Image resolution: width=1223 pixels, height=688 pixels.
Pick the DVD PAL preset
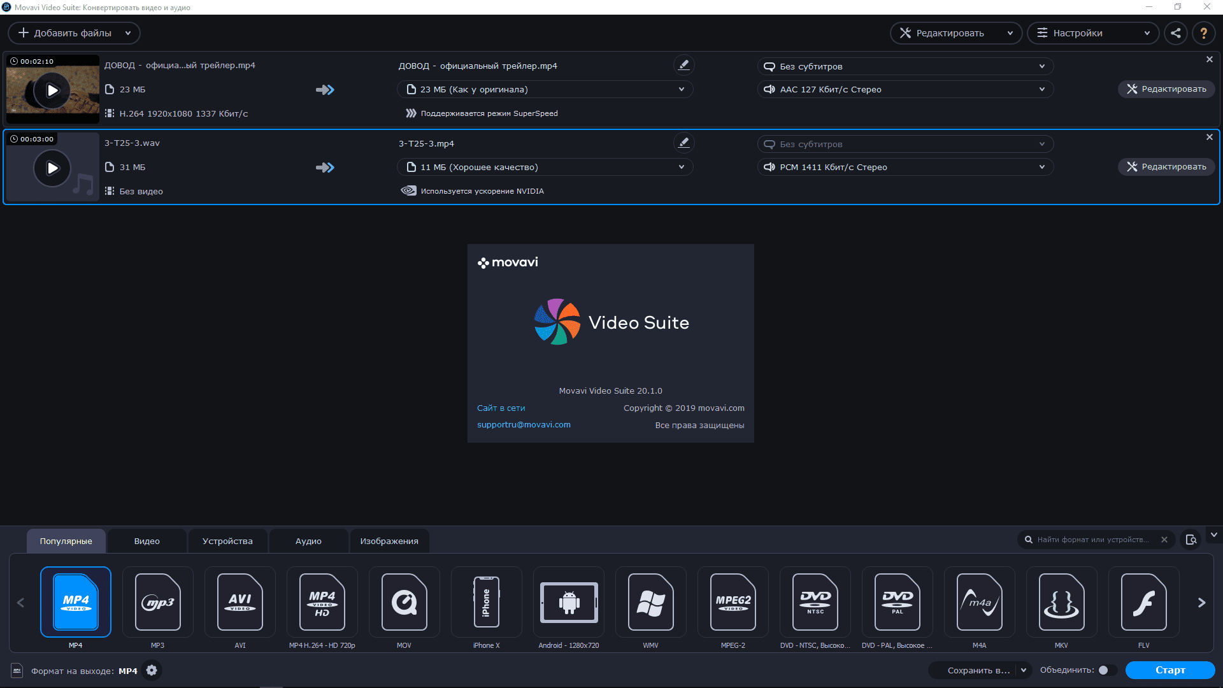tap(897, 602)
